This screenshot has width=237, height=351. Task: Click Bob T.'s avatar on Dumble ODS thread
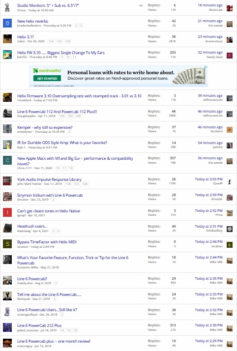(x=7, y=145)
